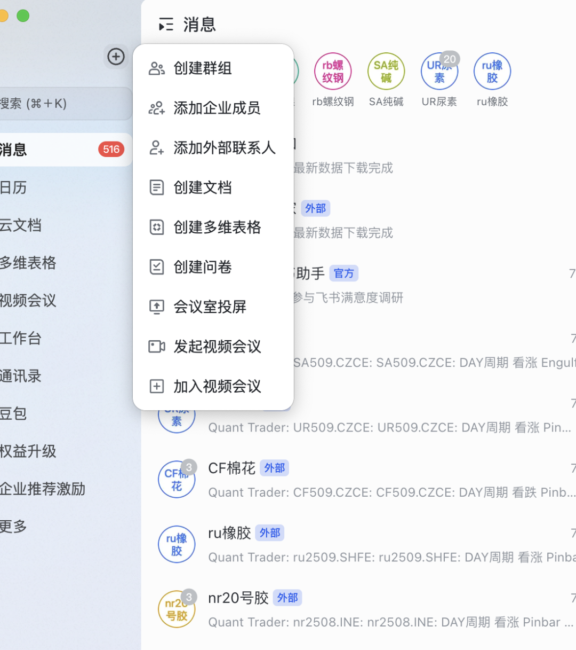Toggle the sidebar collapse icon beside 消息 title
Screen dimensions: 576x650
tap(166, 25)
